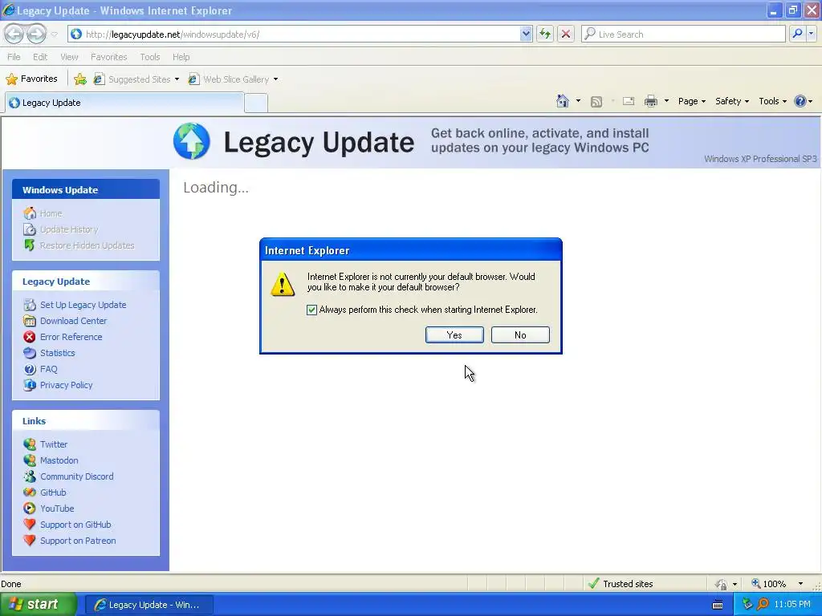Click the Refresh page icon
The width and height of the screenshot is (822, 616).
[545, 34]
